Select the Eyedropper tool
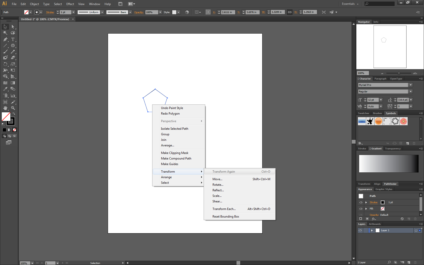This screenshot has width=424, height=265. point(5,89)
